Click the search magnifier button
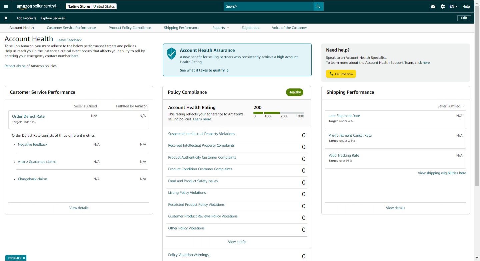The image size is (480, 261). (318, 6)
